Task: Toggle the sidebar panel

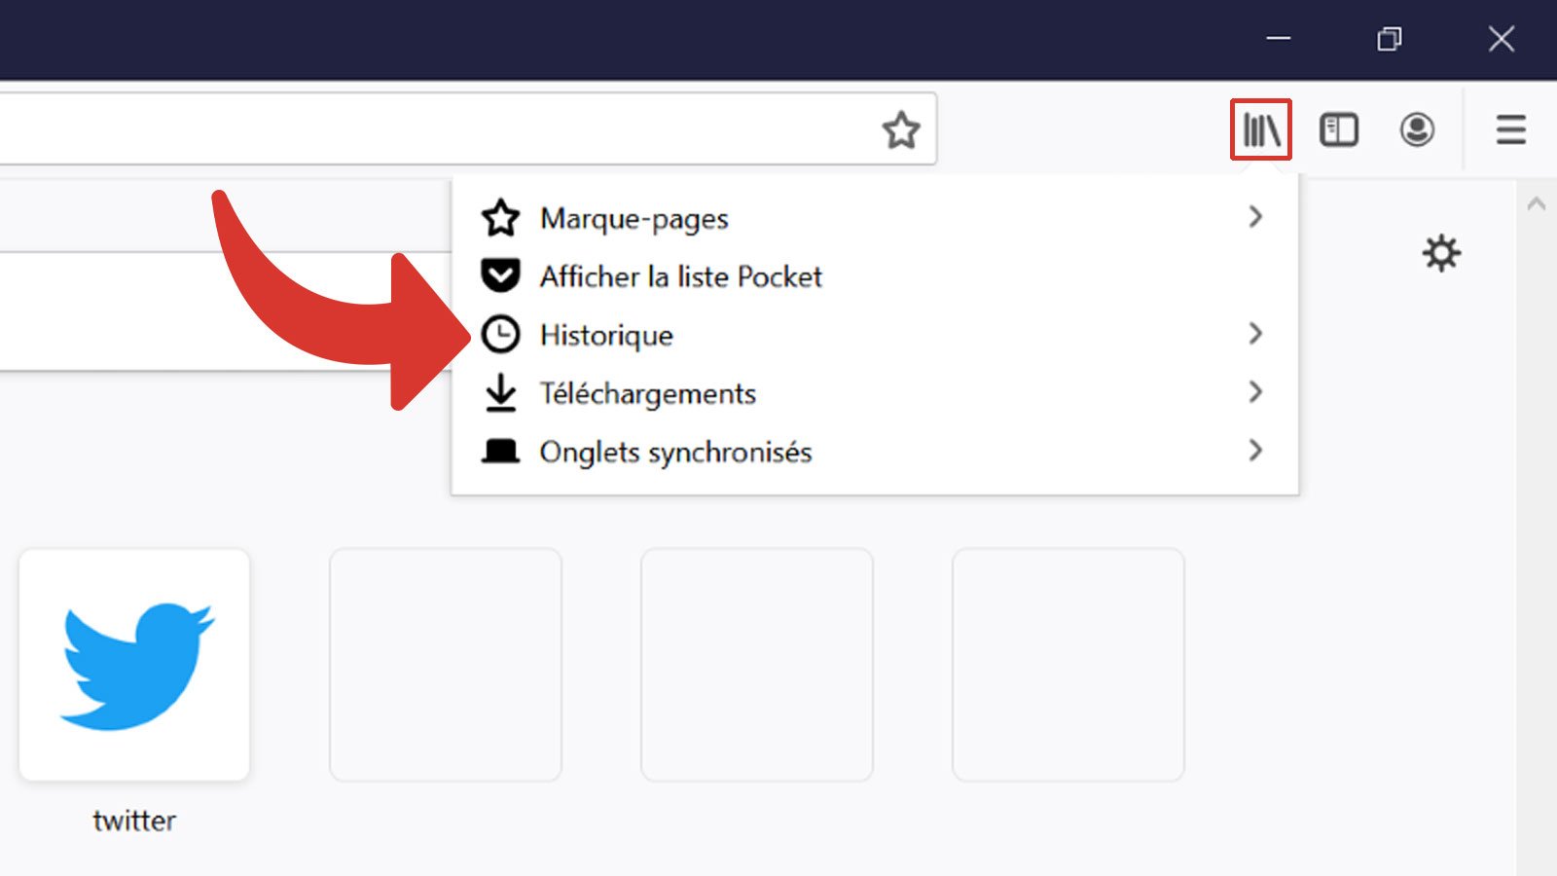Action: click(x=1339, y=128)
